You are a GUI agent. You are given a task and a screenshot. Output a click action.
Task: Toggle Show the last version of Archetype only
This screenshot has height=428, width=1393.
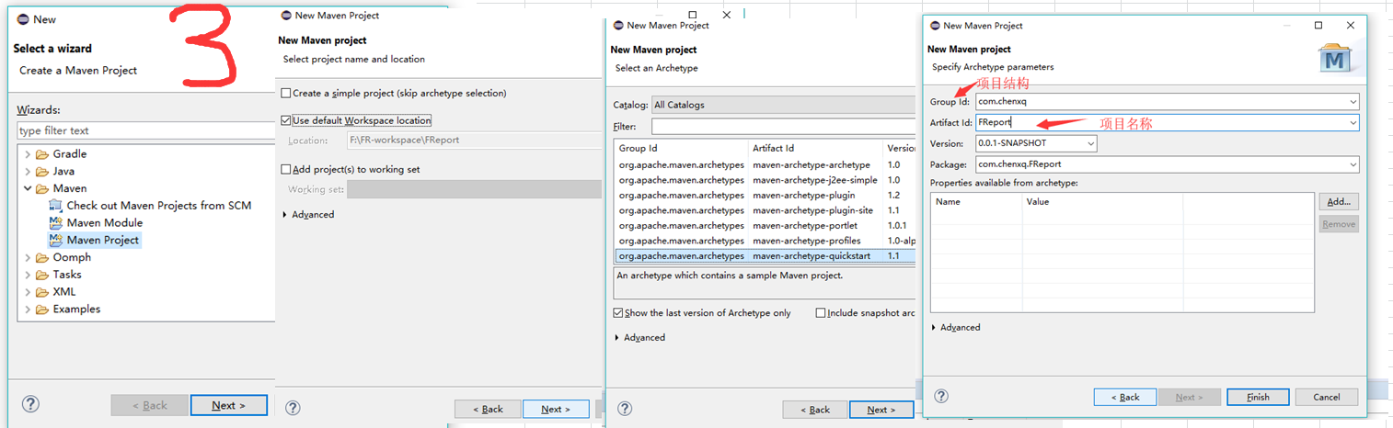pyautogui.click(x=618, y=313)
